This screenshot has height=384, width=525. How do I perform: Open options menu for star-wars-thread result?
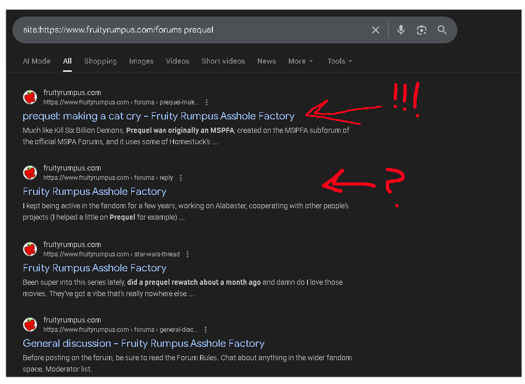click(188, 254)
